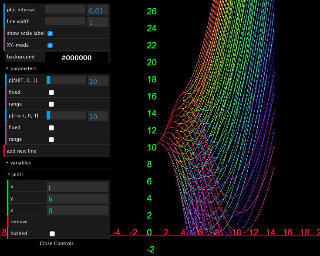Check fixed under the p[fallT, 0, 1] parameter
Screen dimensions: 320x256
(x=51, y=92)
